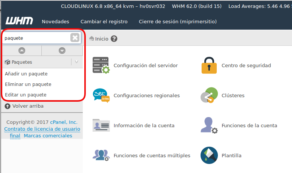292x173 pixels.
Task: Click Cierre de sesión (miprimersitio)
Action: tap(178, 21)
